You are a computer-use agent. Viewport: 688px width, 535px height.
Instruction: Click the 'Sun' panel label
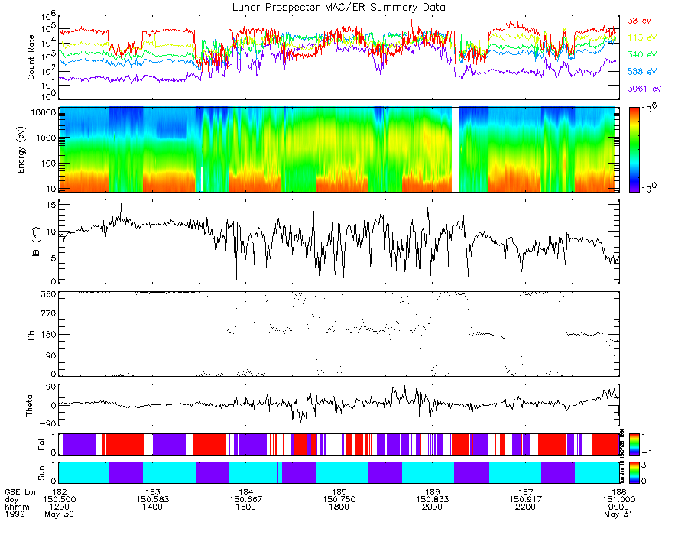click(41, 473)
